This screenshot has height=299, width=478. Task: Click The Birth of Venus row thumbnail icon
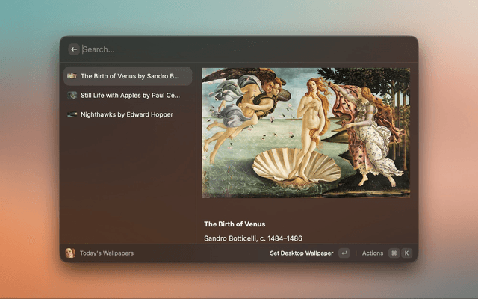coord(72,76)
